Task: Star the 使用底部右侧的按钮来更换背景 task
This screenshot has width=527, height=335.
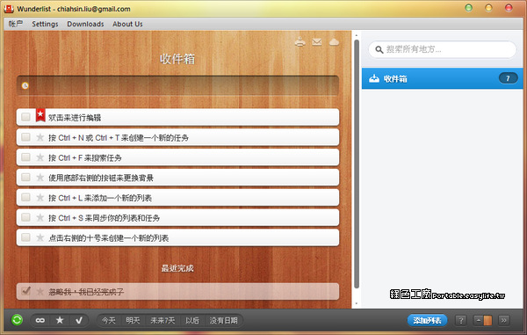Action: tap(40, 178)
